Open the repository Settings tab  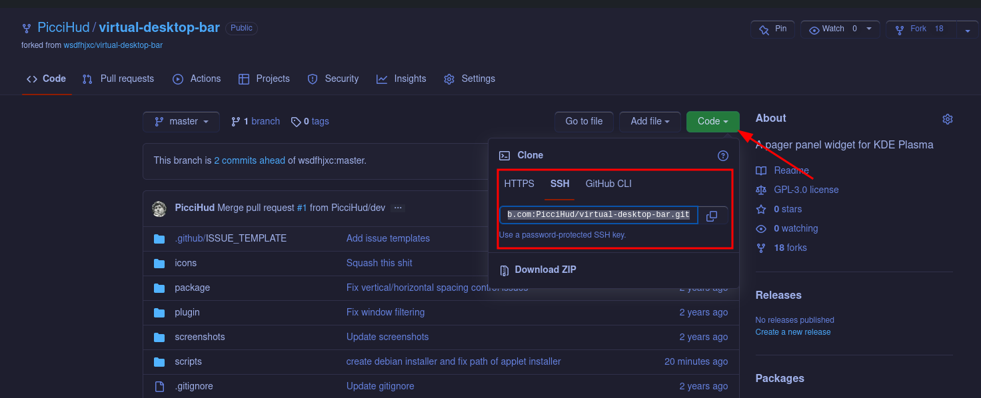pyautogui.click(x=470, y=79)
